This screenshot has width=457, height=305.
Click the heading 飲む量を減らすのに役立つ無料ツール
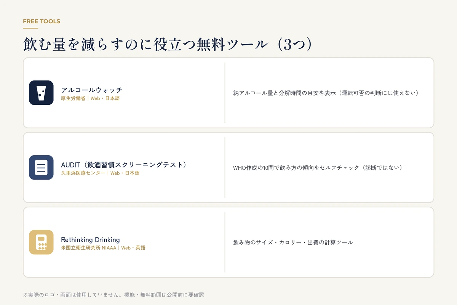pyautogui.click(x=168, y=44)
